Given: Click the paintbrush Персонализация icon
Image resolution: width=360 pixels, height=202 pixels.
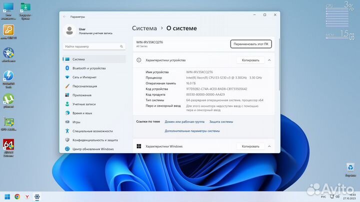Looking at the screenshot, I should coord(67,86).
